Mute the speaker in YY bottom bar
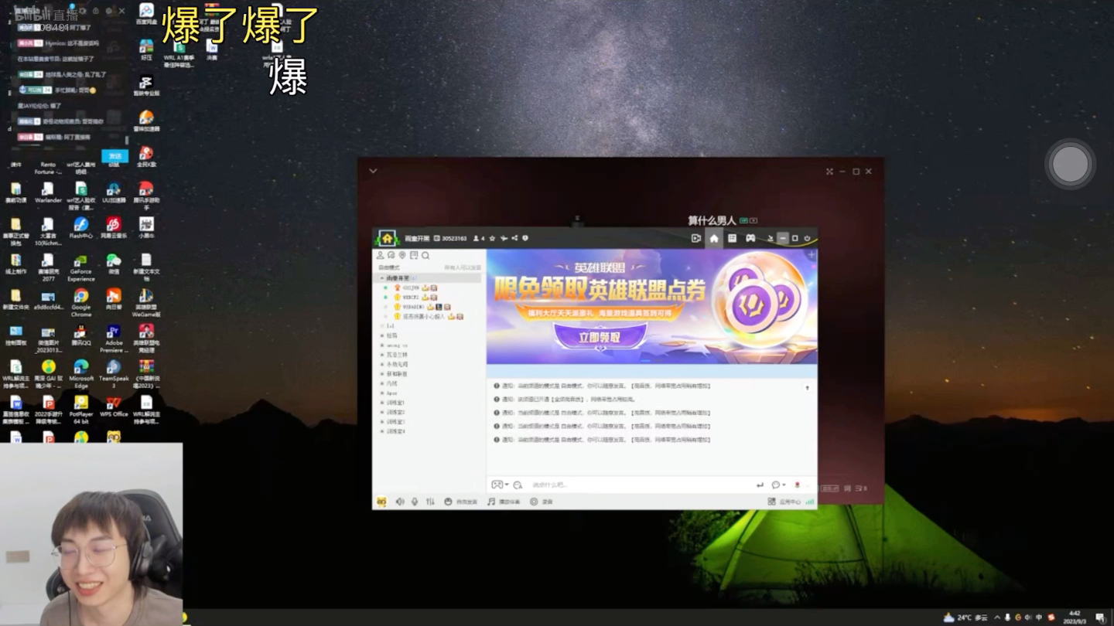The height and width of the screenshot is (626, 1114). coord(400,502)
